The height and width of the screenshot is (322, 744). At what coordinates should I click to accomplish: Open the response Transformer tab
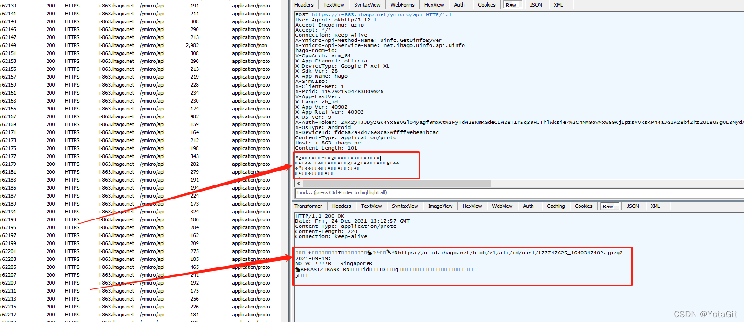tap(308, 206)
